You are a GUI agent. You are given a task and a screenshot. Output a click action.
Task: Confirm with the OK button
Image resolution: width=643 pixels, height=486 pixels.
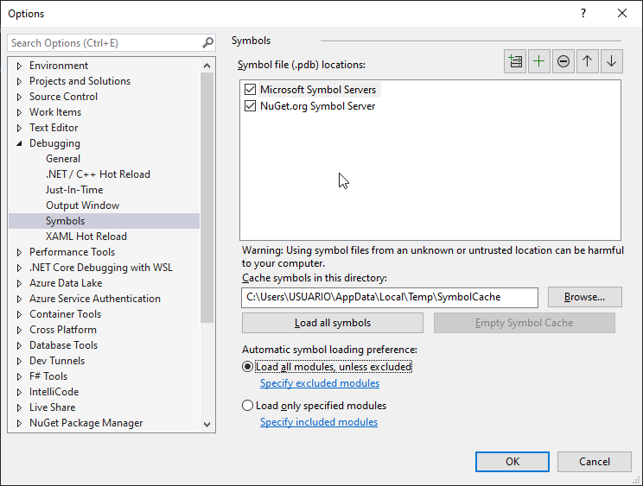[x=512, y=462]
